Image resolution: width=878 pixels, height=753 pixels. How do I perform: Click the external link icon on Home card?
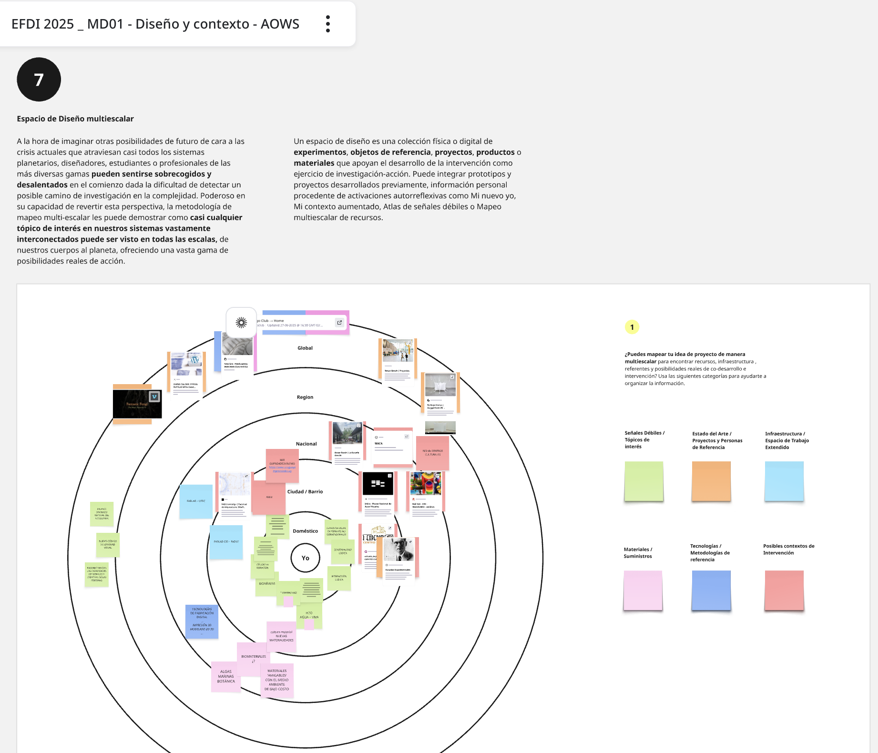(x=339, y=323)
